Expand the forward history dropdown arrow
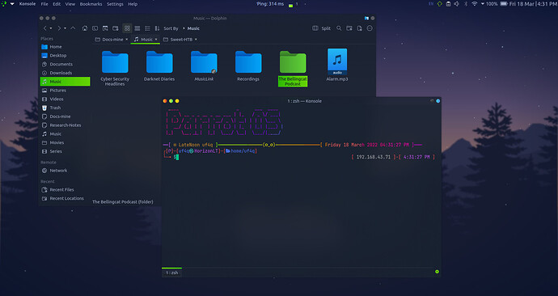This screenshot has height=296, width=558. [x=65, y=28]
